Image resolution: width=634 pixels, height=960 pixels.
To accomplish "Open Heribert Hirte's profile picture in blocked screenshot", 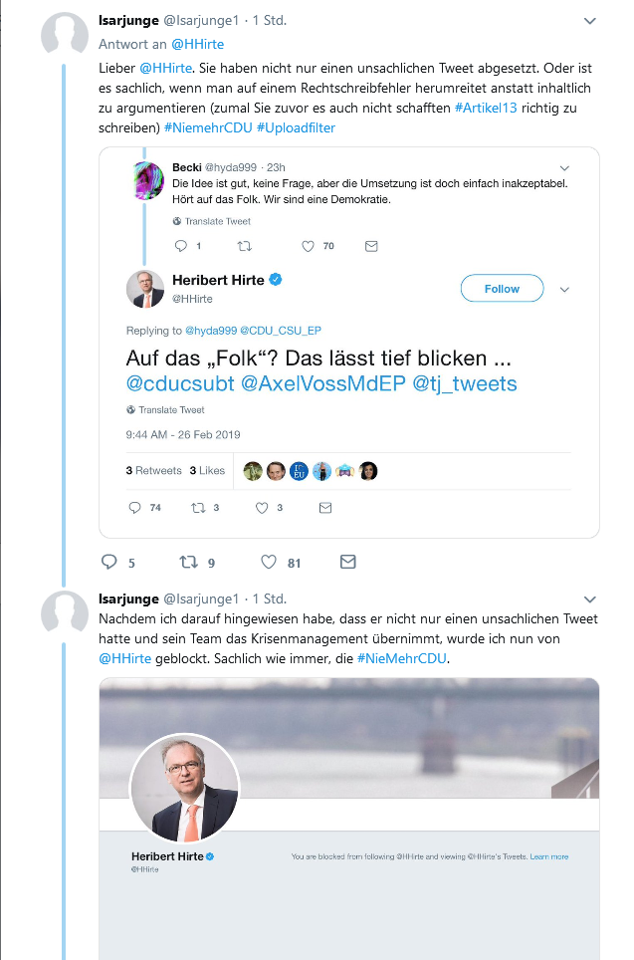I will (185, 788).
